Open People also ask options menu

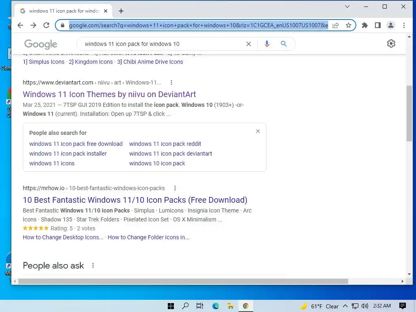pyautogui.click(x=93, y=265)
